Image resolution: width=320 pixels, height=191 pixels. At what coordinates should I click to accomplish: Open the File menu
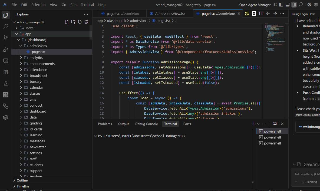[14, 5]
